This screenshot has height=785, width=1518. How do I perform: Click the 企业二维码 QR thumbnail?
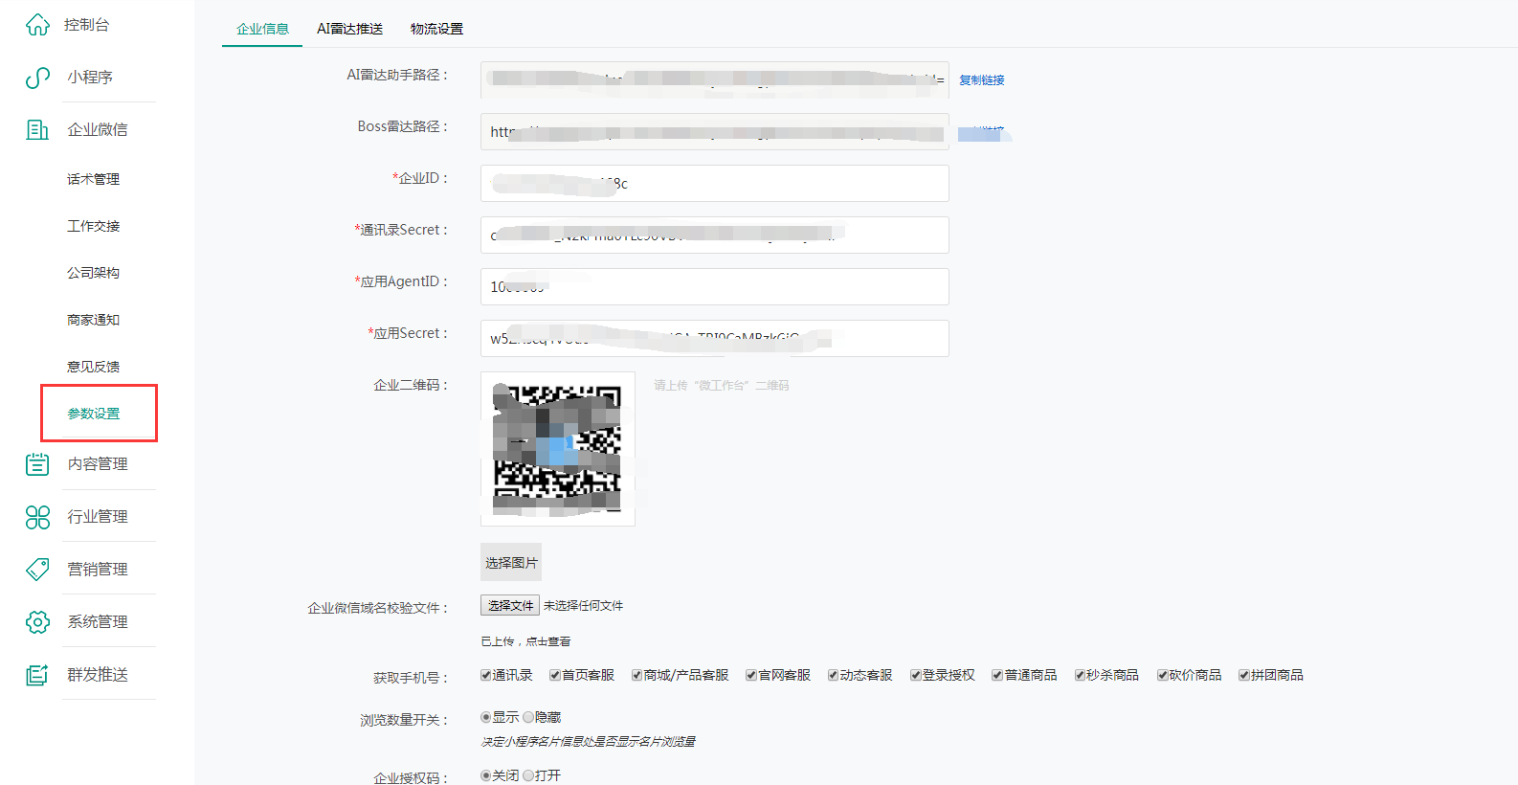(558, 449)
